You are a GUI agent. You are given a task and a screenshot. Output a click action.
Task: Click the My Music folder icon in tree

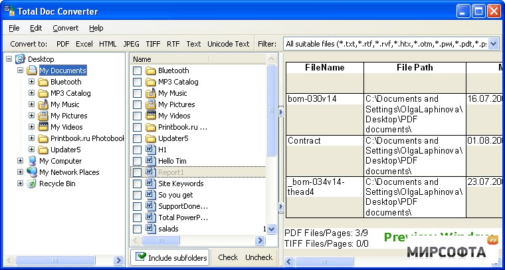(43, 104)
